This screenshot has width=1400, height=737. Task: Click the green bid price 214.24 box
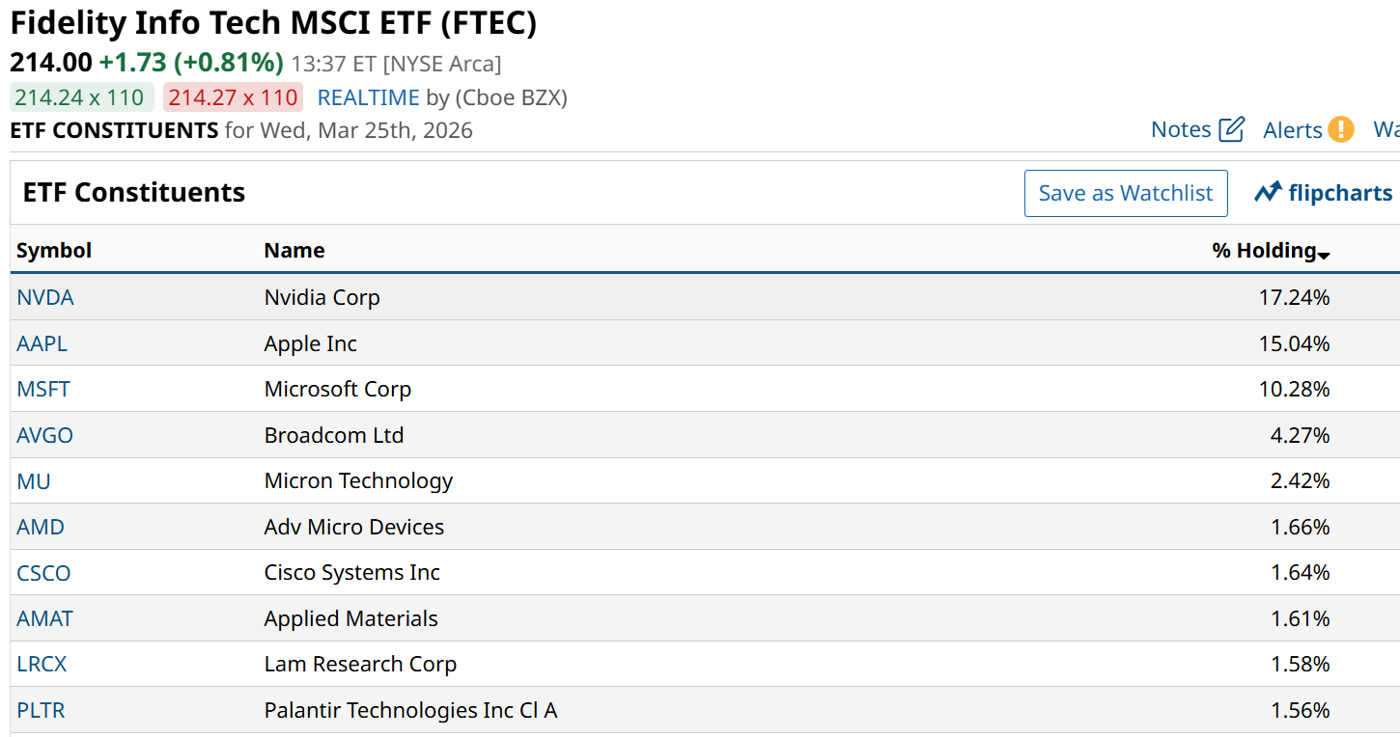[x=79, y=97]
